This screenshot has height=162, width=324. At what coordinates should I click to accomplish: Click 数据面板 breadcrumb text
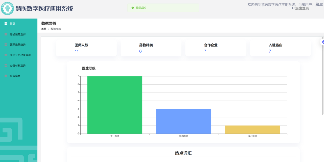pos(56,29)
